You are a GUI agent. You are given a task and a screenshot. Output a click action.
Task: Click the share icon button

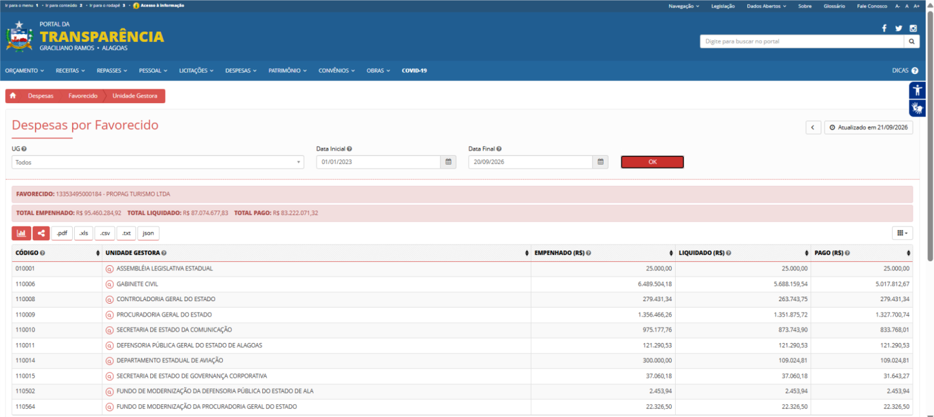41,234
